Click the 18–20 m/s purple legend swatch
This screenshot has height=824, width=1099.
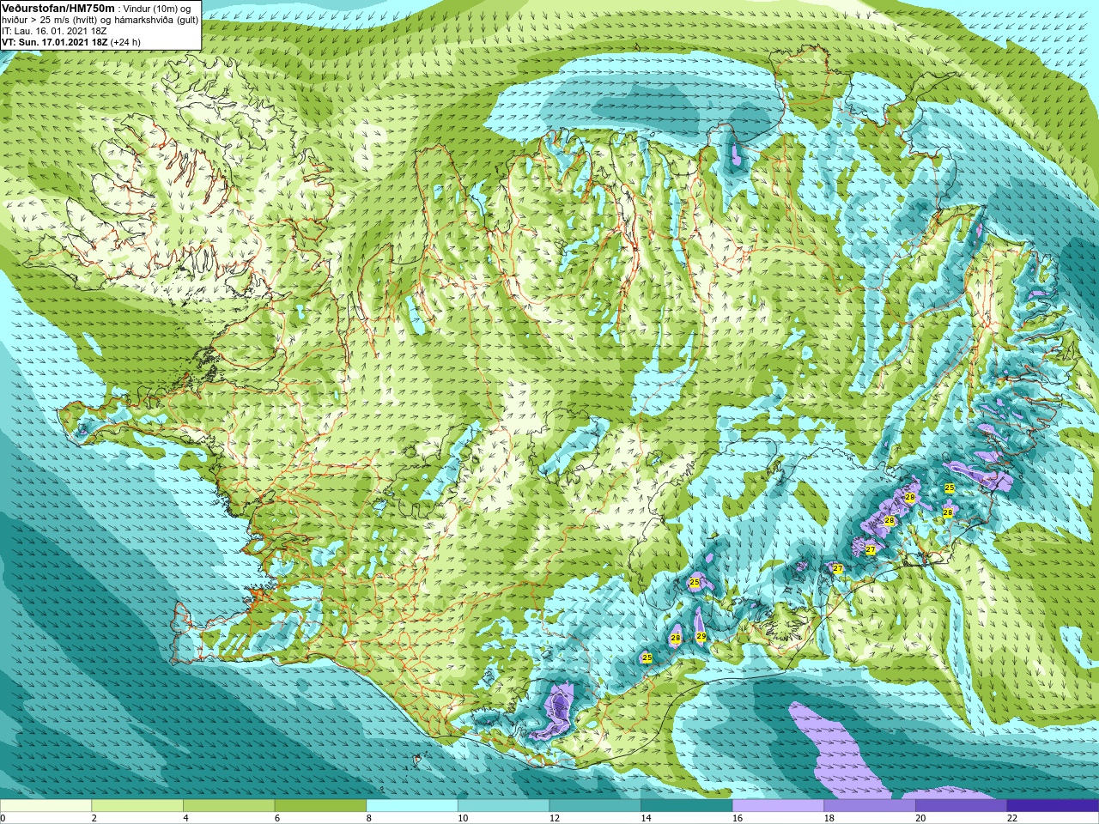(x=870, y=806)
